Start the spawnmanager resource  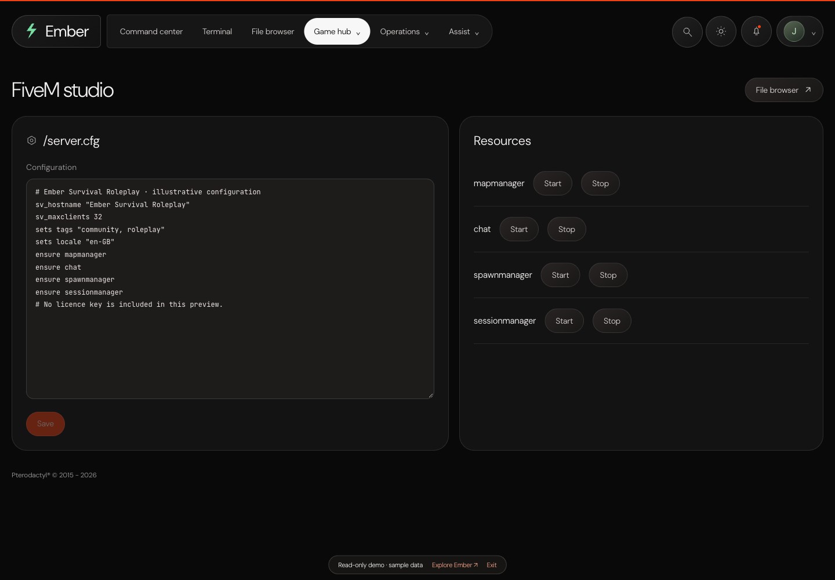click(560, 275)
